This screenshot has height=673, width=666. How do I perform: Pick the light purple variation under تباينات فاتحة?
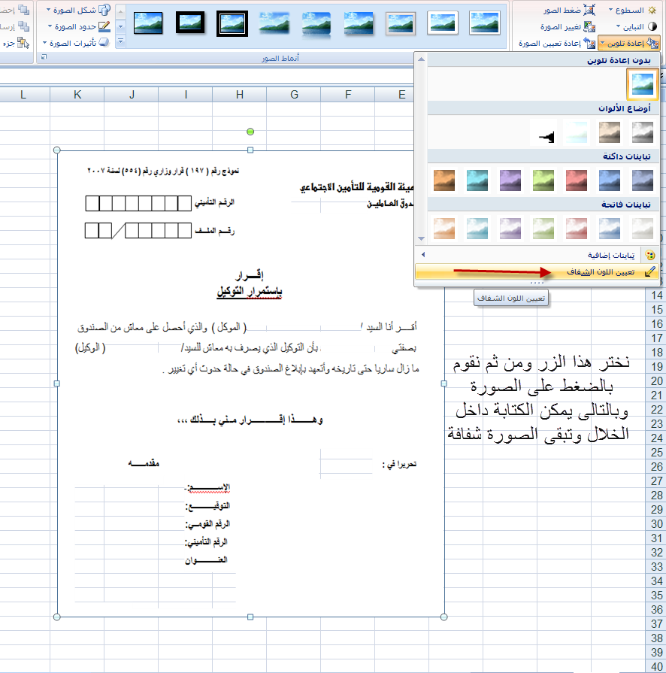point(510,229)
